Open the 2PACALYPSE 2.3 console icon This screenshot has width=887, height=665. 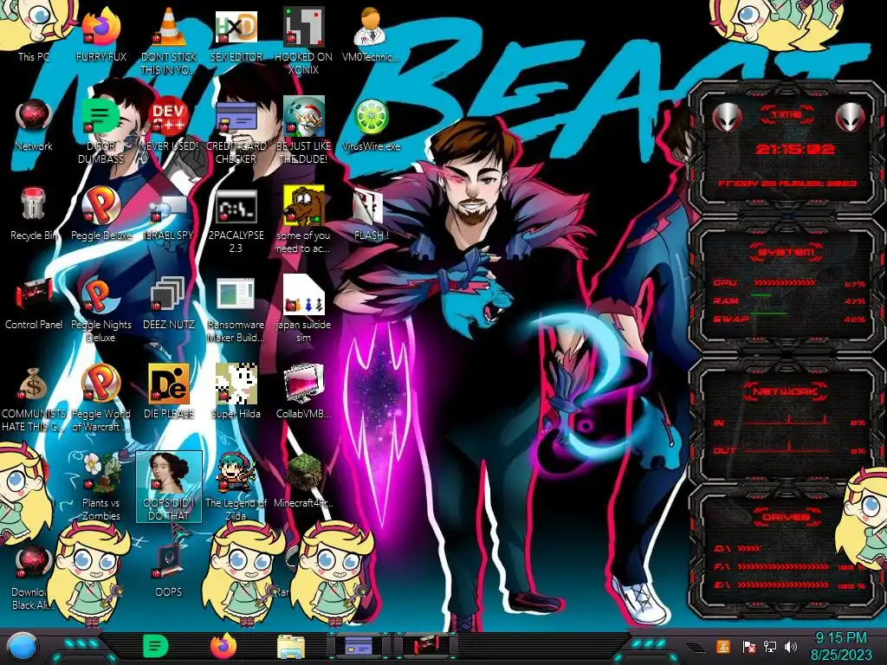(236, 221)
